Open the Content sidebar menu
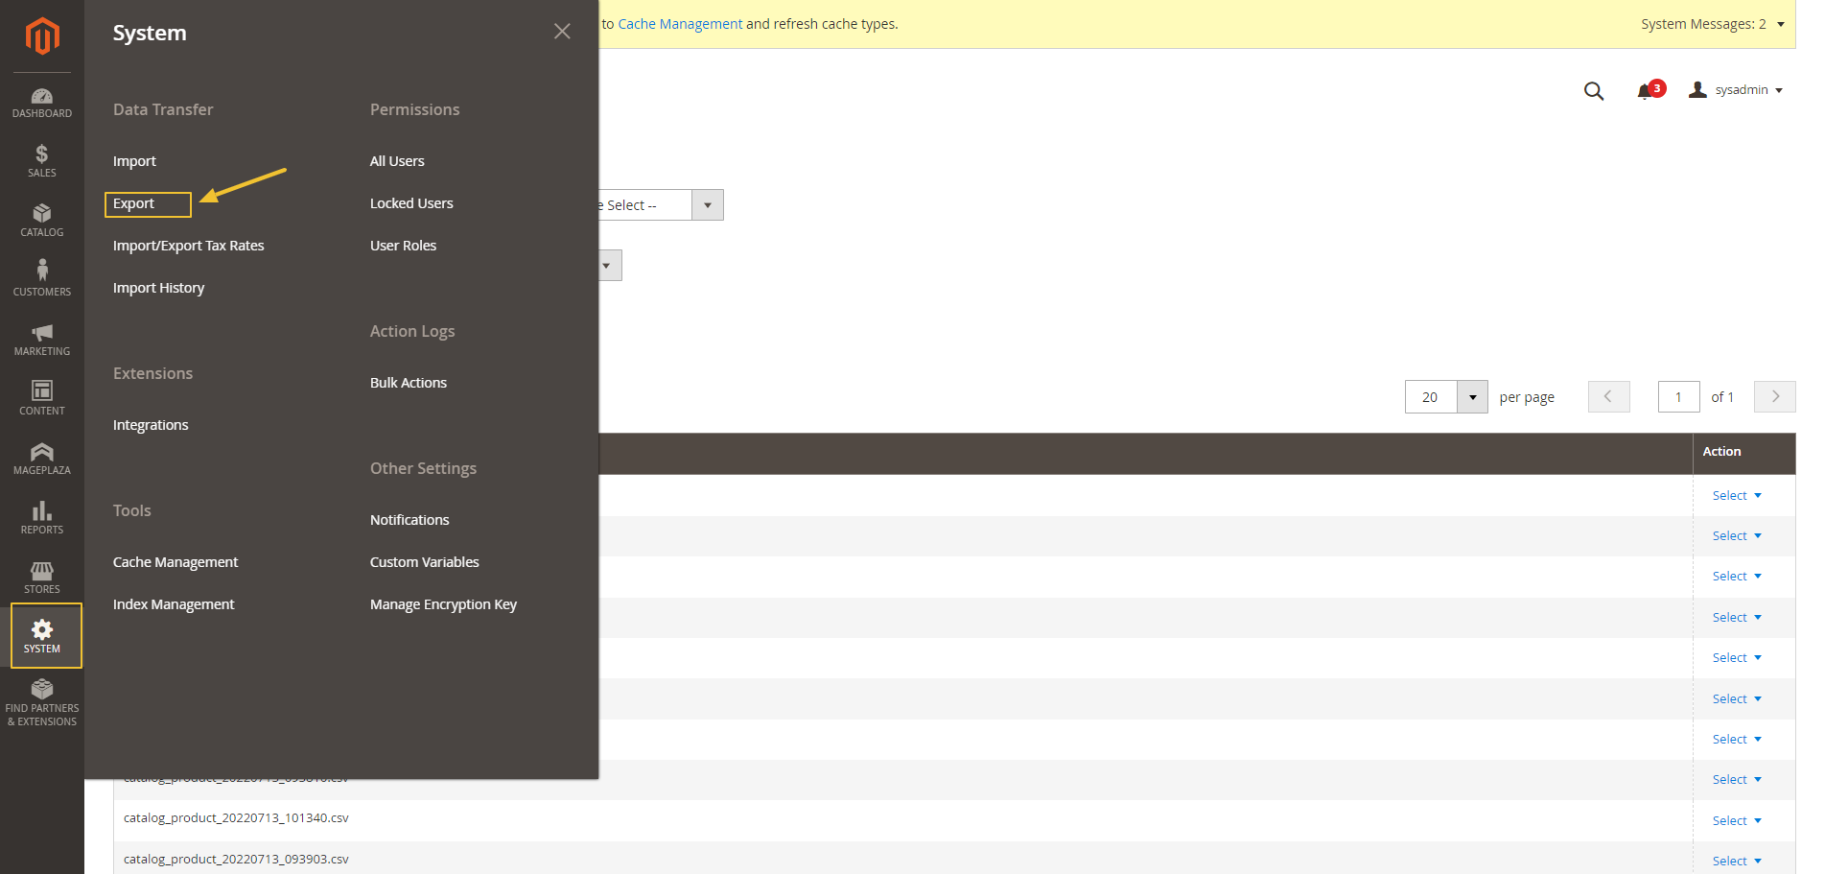The image size is (1825, 874). click(42, 399)
